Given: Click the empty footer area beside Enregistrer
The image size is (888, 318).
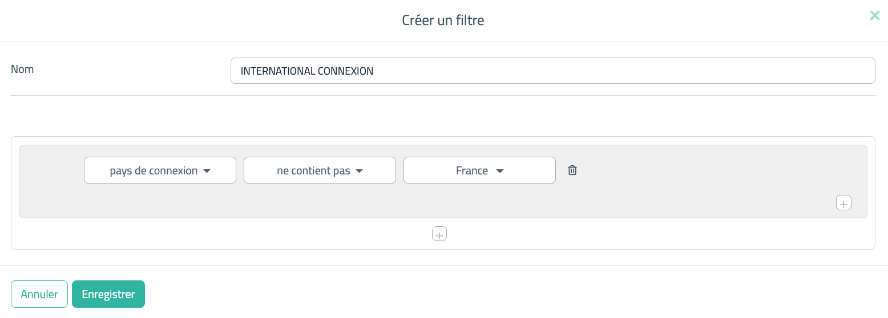Looking at the screenshot, I should tap(457, 294).
